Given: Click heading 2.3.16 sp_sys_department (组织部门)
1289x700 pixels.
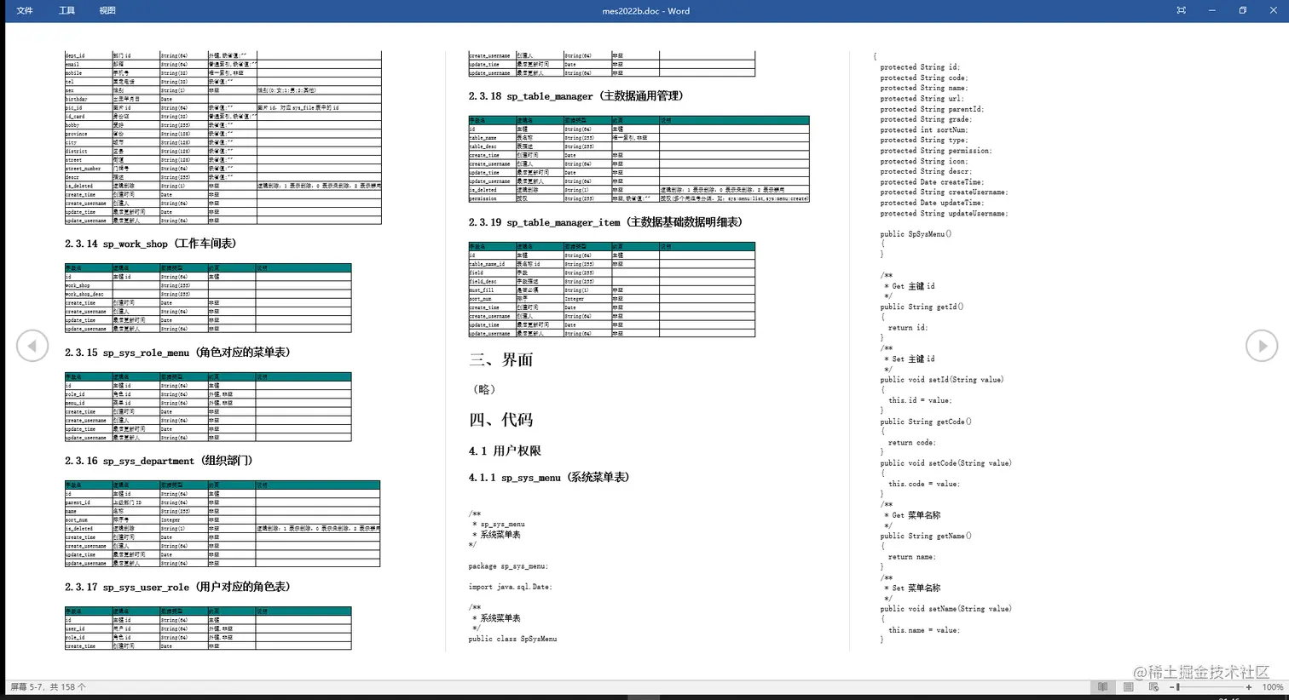Looking at the screenshot, I should [159, 461].
